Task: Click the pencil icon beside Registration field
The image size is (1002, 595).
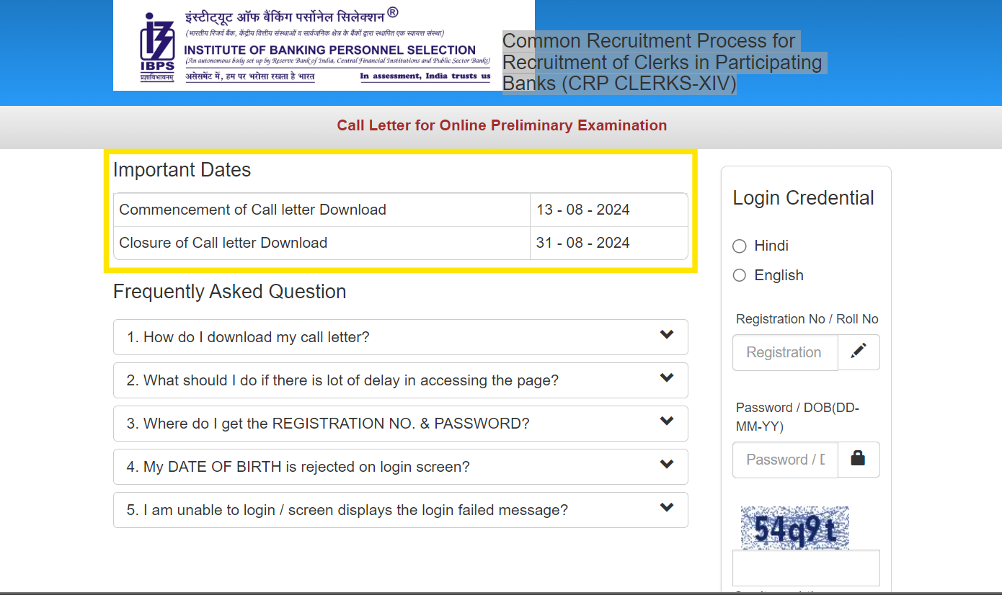Action: (x=859, y=352)
